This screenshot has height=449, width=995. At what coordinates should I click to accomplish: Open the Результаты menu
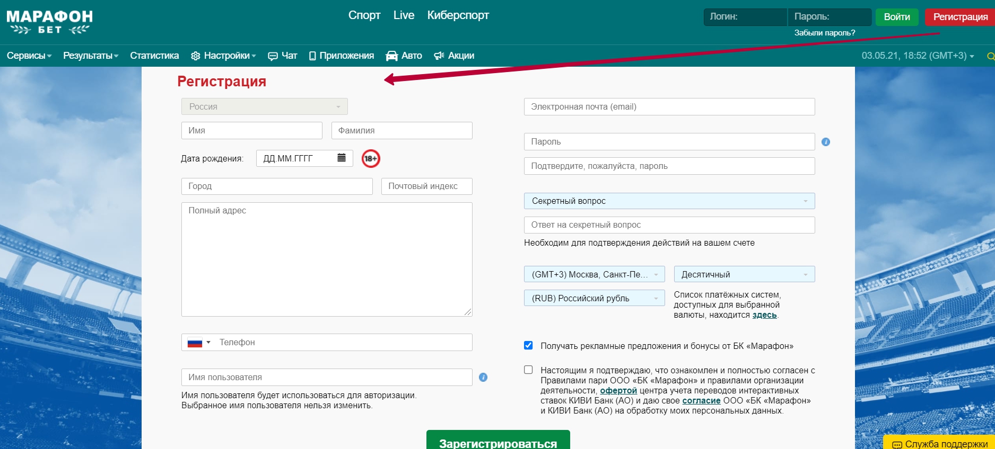[90, 56]
